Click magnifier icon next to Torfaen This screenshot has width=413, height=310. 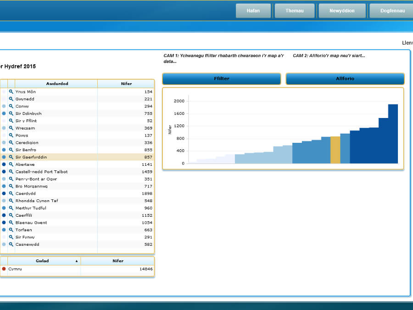pyautogui.click(x=11, y=230)
